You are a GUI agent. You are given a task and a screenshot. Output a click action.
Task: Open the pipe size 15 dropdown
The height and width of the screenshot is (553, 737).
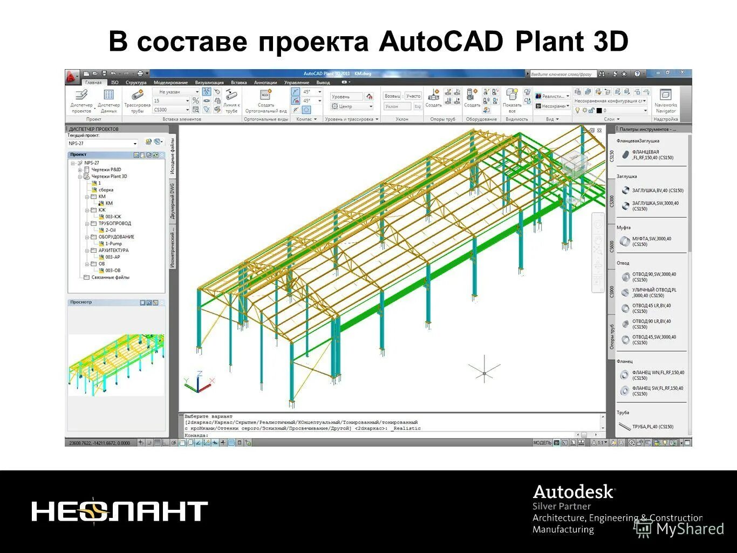pos(172,100)
